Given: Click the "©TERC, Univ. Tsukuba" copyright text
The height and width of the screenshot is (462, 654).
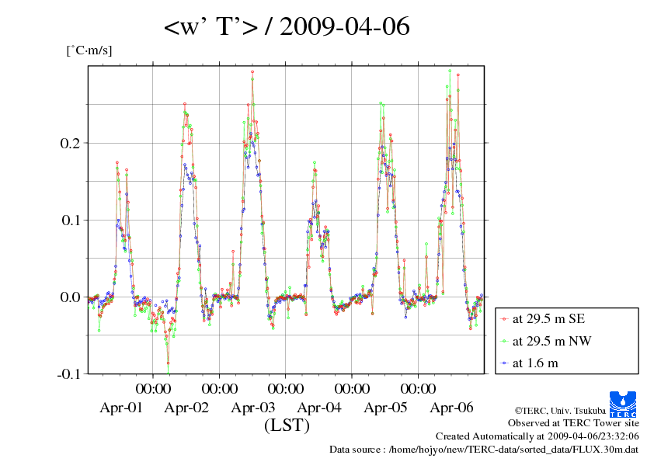Looking at the screenshot, I should [x=560, y=411].
